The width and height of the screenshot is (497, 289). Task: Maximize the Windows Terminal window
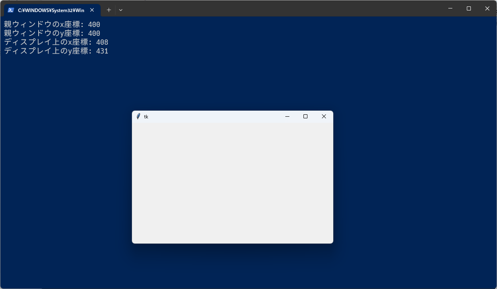[x=468, y=8]
